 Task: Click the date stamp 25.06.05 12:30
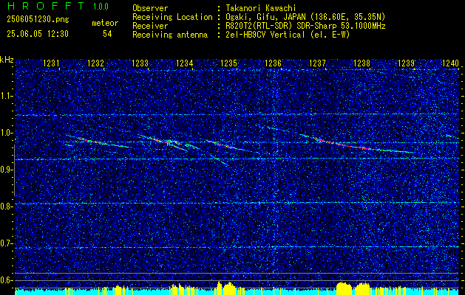38,34
